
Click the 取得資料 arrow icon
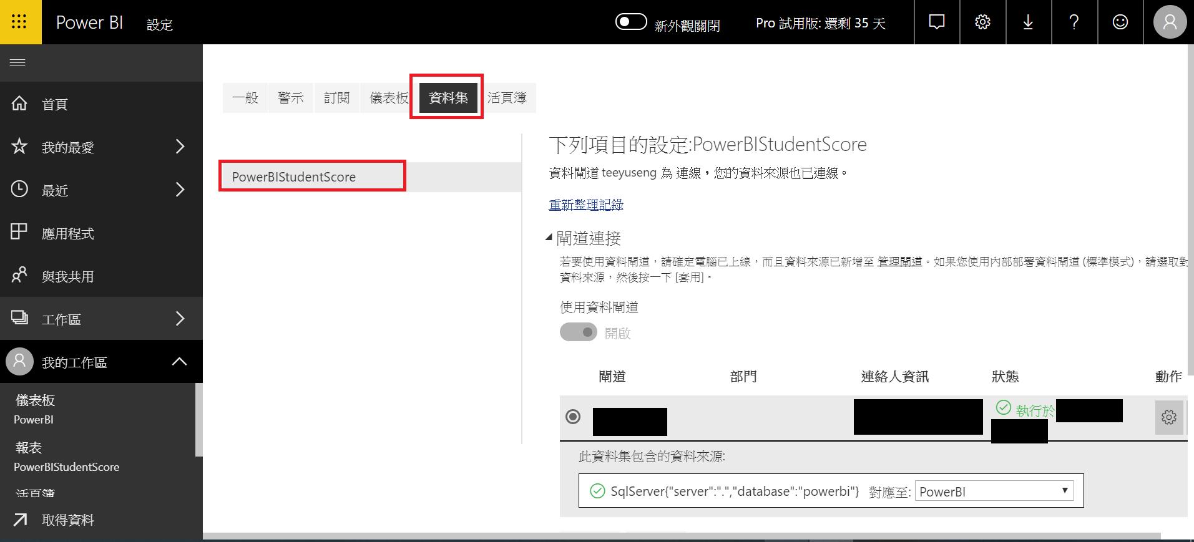[20, 520]
